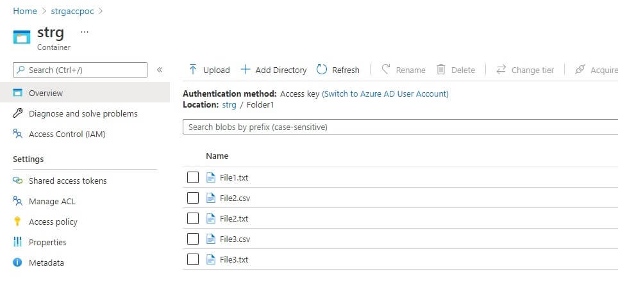Open the Access Control (IAM) menu item
618x283 pixels.
(67, 134)
